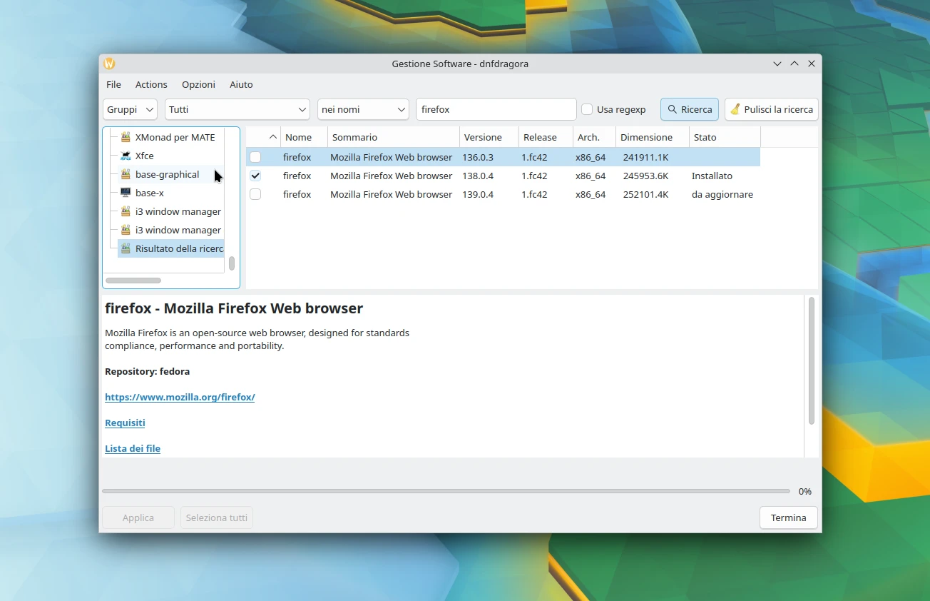Image resolution: width=930 pixels, height=601 pixels.
Task: Open the Actions menu
Action: point(151,84)
